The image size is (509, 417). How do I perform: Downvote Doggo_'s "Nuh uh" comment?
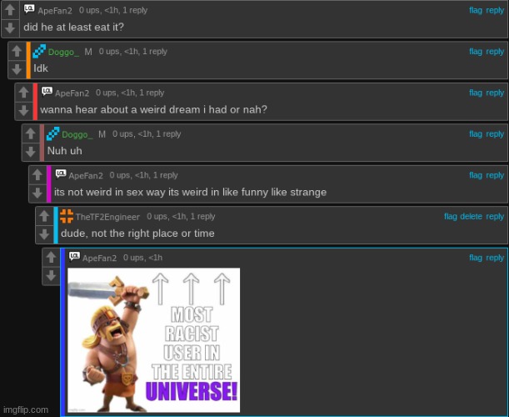[31, 152]
